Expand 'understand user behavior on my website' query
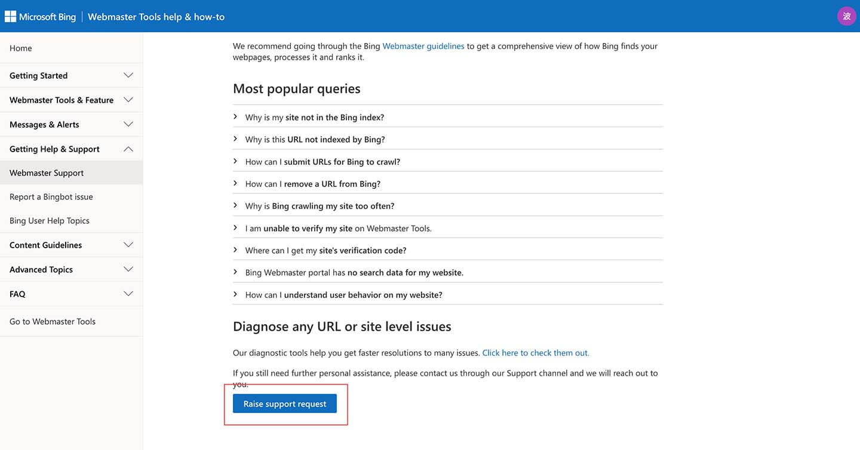Image resolution: width=860 pixels, height=450 pixels. pyautogui.click(x=448, y=295)
